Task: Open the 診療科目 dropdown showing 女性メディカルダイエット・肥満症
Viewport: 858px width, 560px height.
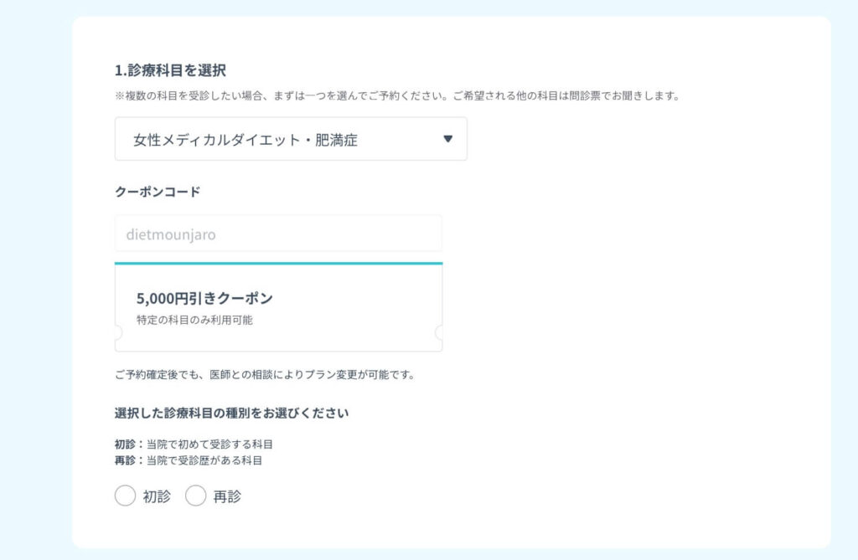Action: [x=291, y=139]
